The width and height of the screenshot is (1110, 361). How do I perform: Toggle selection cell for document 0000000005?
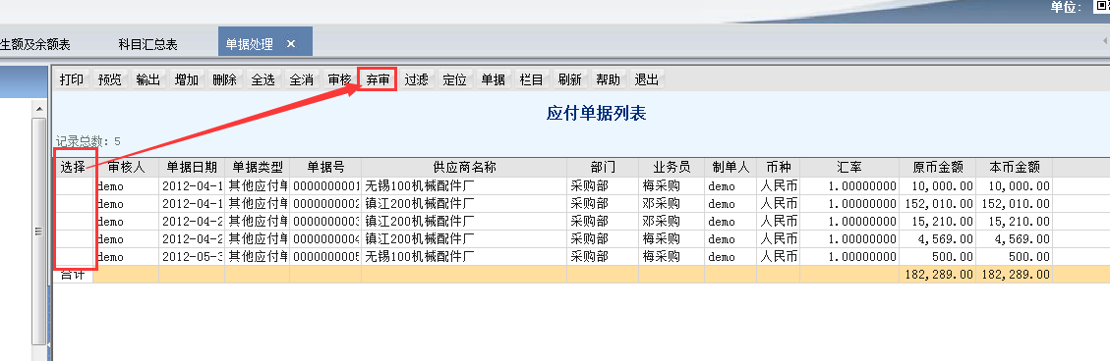click(74, 257)
